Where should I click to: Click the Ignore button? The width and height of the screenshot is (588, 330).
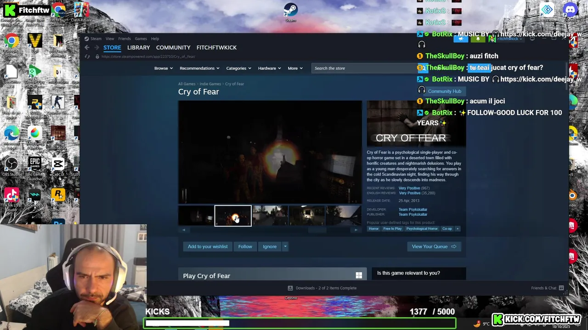[x=270, y=247]
